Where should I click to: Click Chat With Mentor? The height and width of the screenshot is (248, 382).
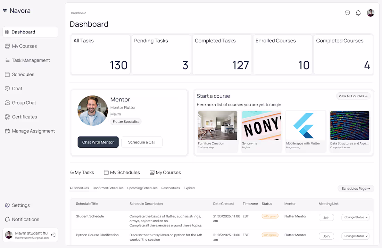[x=98, y=142]
